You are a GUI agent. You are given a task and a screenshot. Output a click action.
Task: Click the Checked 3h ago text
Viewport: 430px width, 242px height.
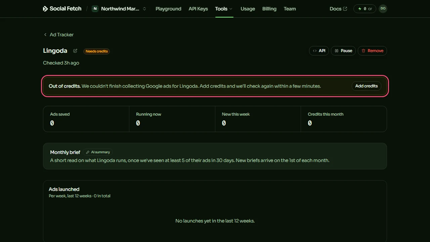point(61,63)
